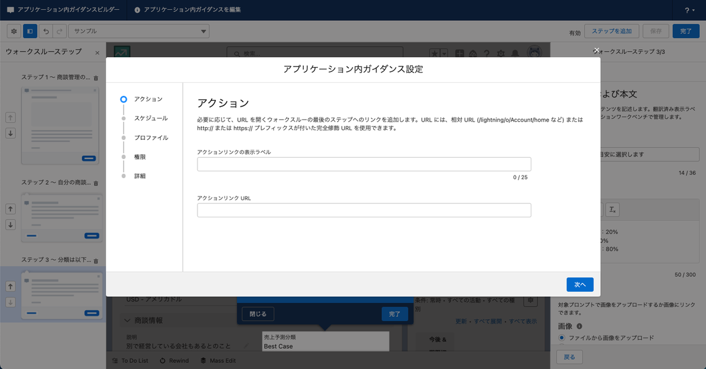Click the すべて展開 link
The width and height of the screenshot is (706, 369).
point(488,321)
